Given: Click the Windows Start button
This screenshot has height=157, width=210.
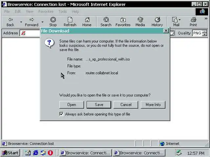Looking at the screenshot, I should (x=10, y=153).
